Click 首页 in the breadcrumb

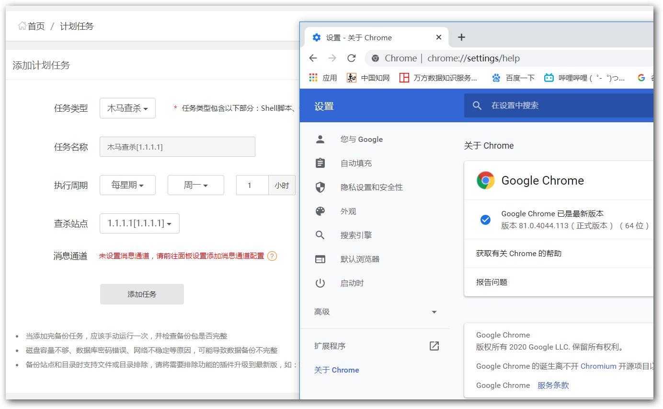(x=36, y=26)
